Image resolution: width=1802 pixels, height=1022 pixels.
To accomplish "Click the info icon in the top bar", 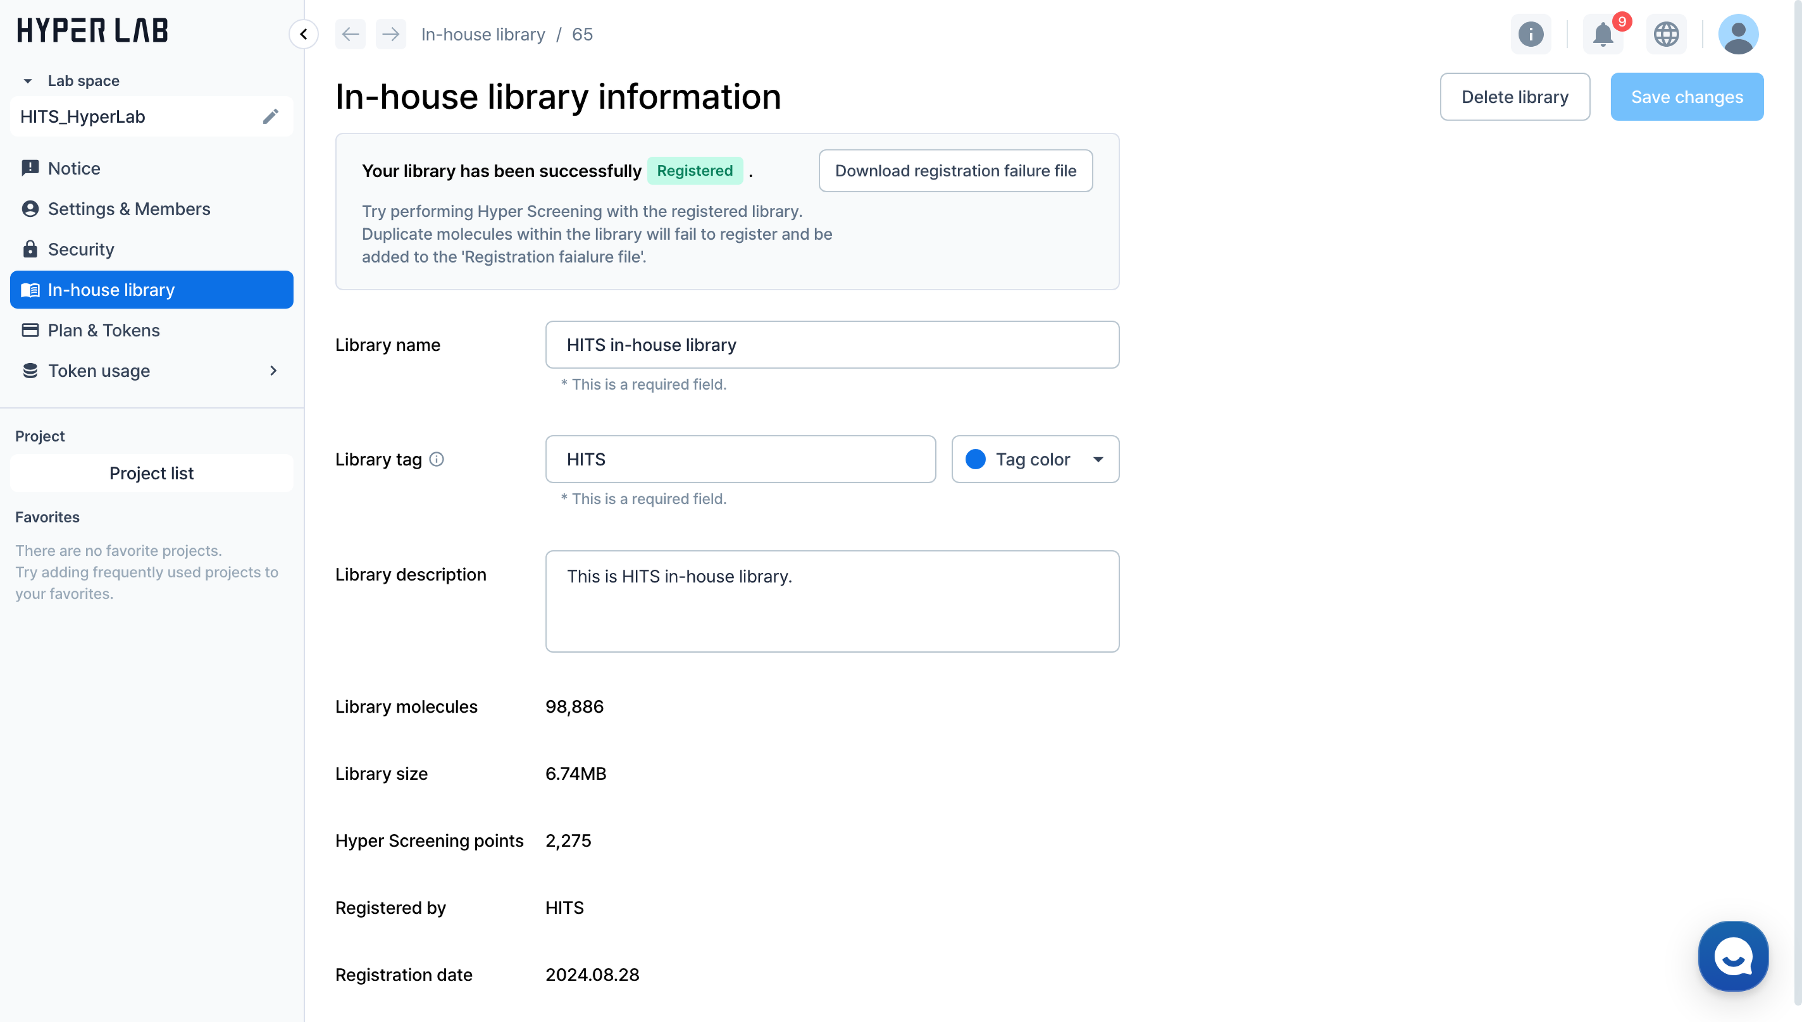I will pos(1530,34).
